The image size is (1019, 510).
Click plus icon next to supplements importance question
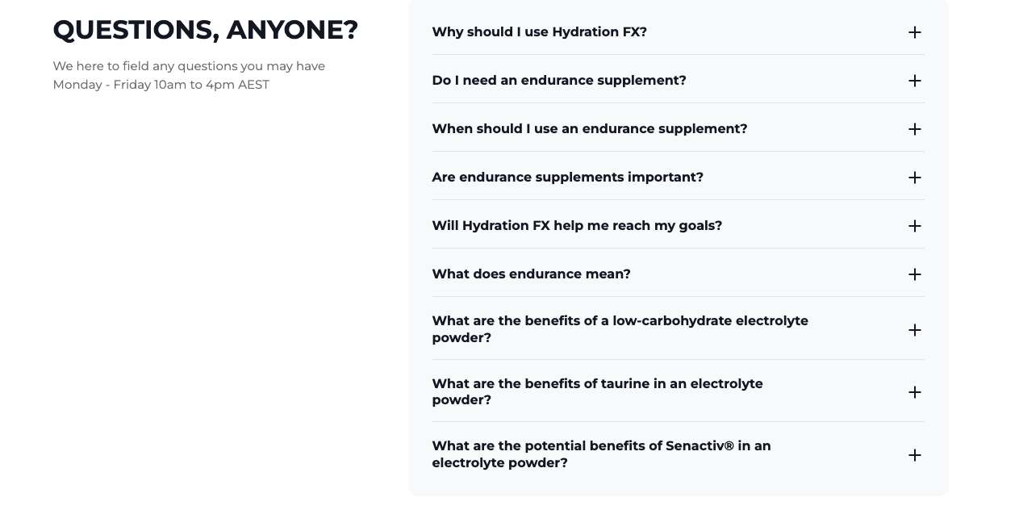(914, 178)
